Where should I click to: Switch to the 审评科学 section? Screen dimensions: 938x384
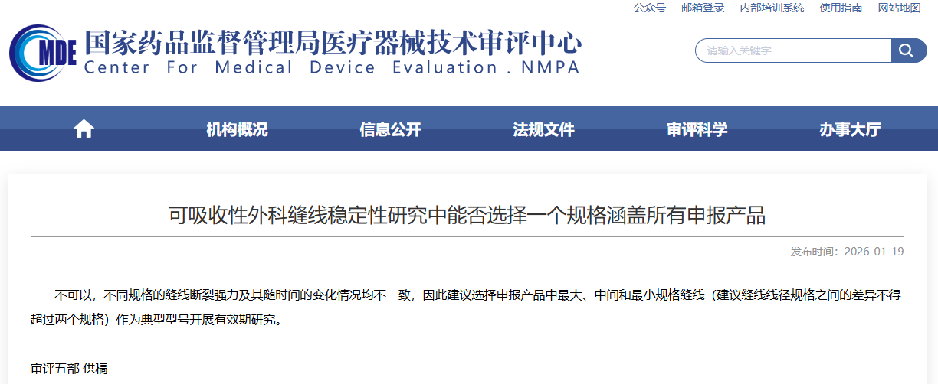697,129
